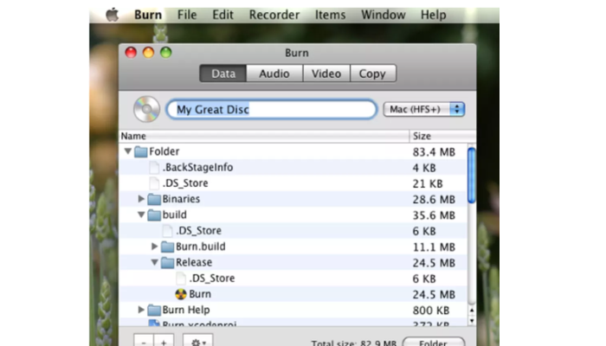Click the disc icon beside the name field
606x346 pixels.
146,110
